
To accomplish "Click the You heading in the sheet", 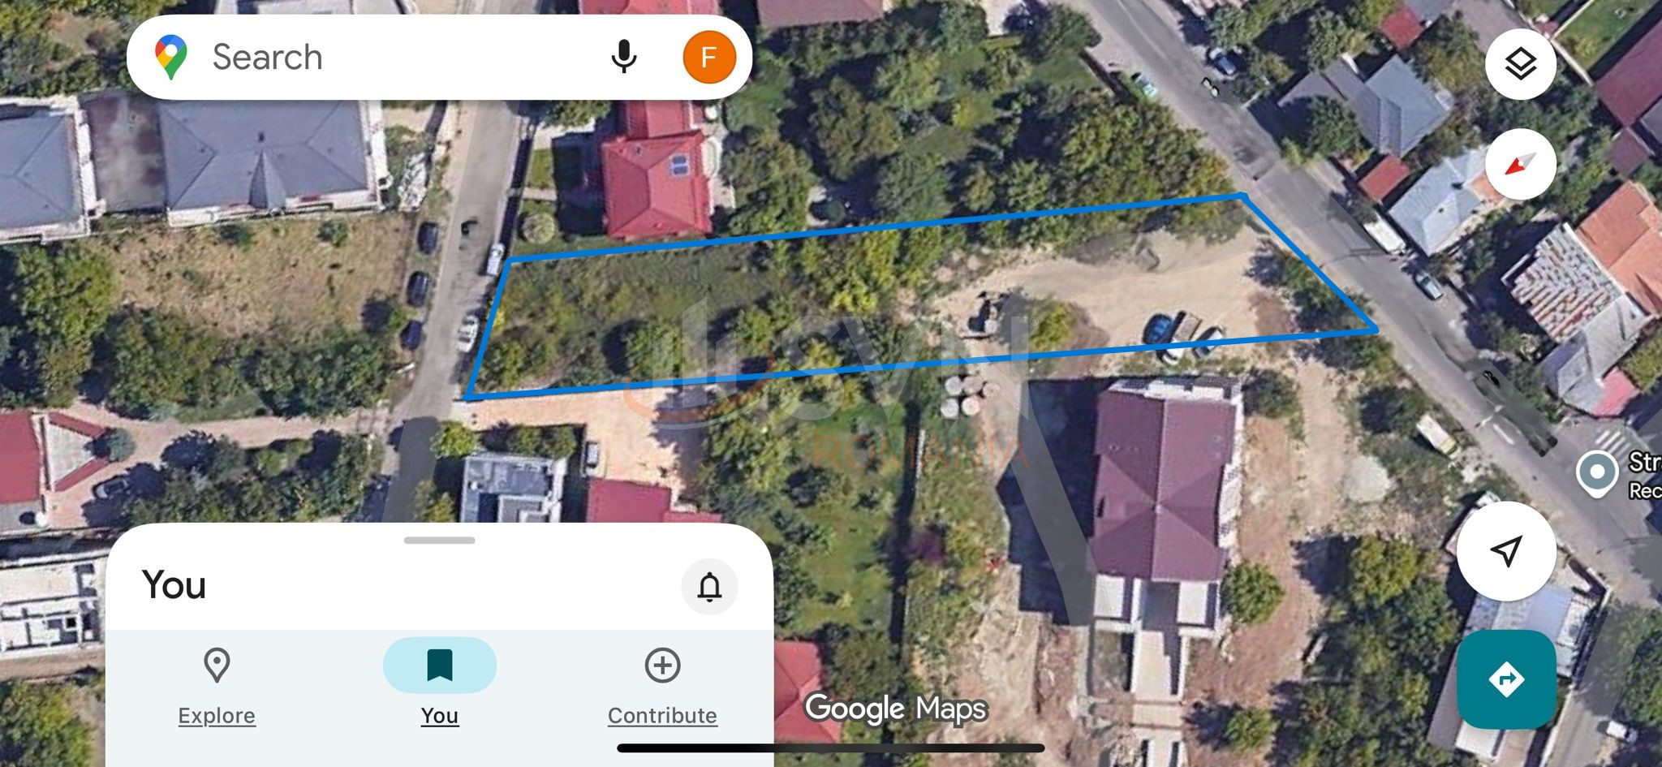I will click(x=174, y=585).
